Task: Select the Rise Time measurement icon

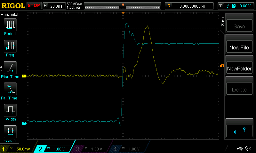Action: (10, 68)
